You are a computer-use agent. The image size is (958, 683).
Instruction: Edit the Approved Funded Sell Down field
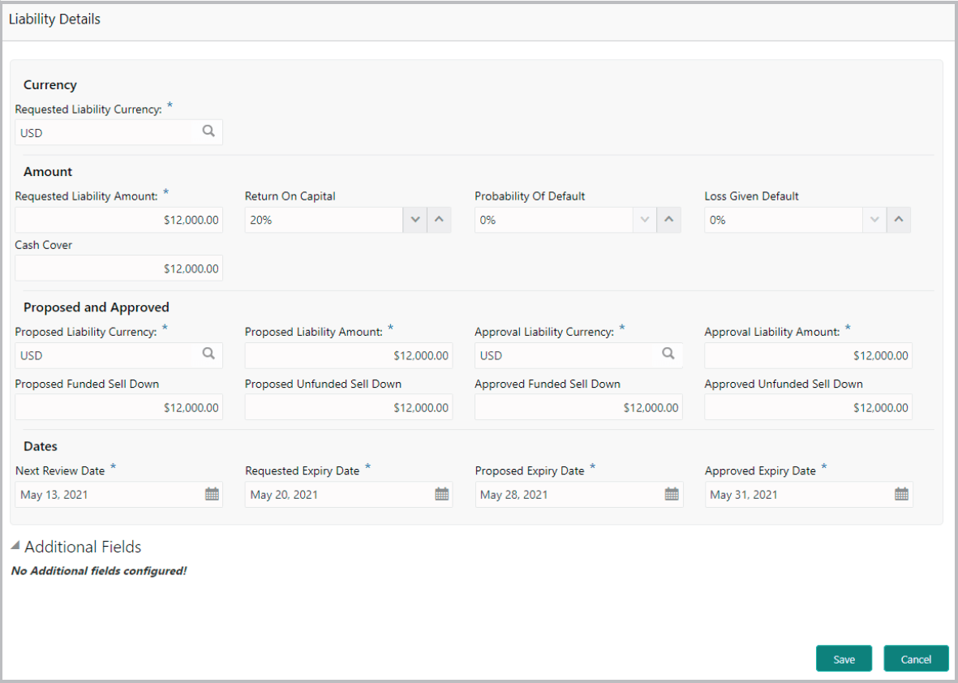(x=578, y=407)
